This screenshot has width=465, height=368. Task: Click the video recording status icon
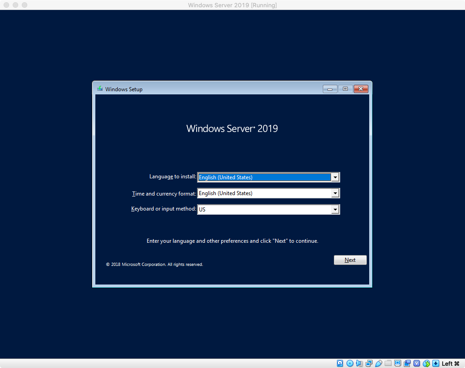pyautogui.click(x=407, y=363)
